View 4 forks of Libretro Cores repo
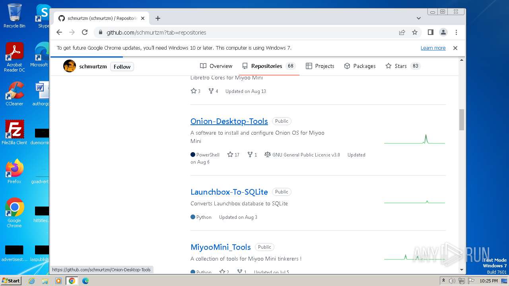This screenshot has width=509, height=286. 214,91
